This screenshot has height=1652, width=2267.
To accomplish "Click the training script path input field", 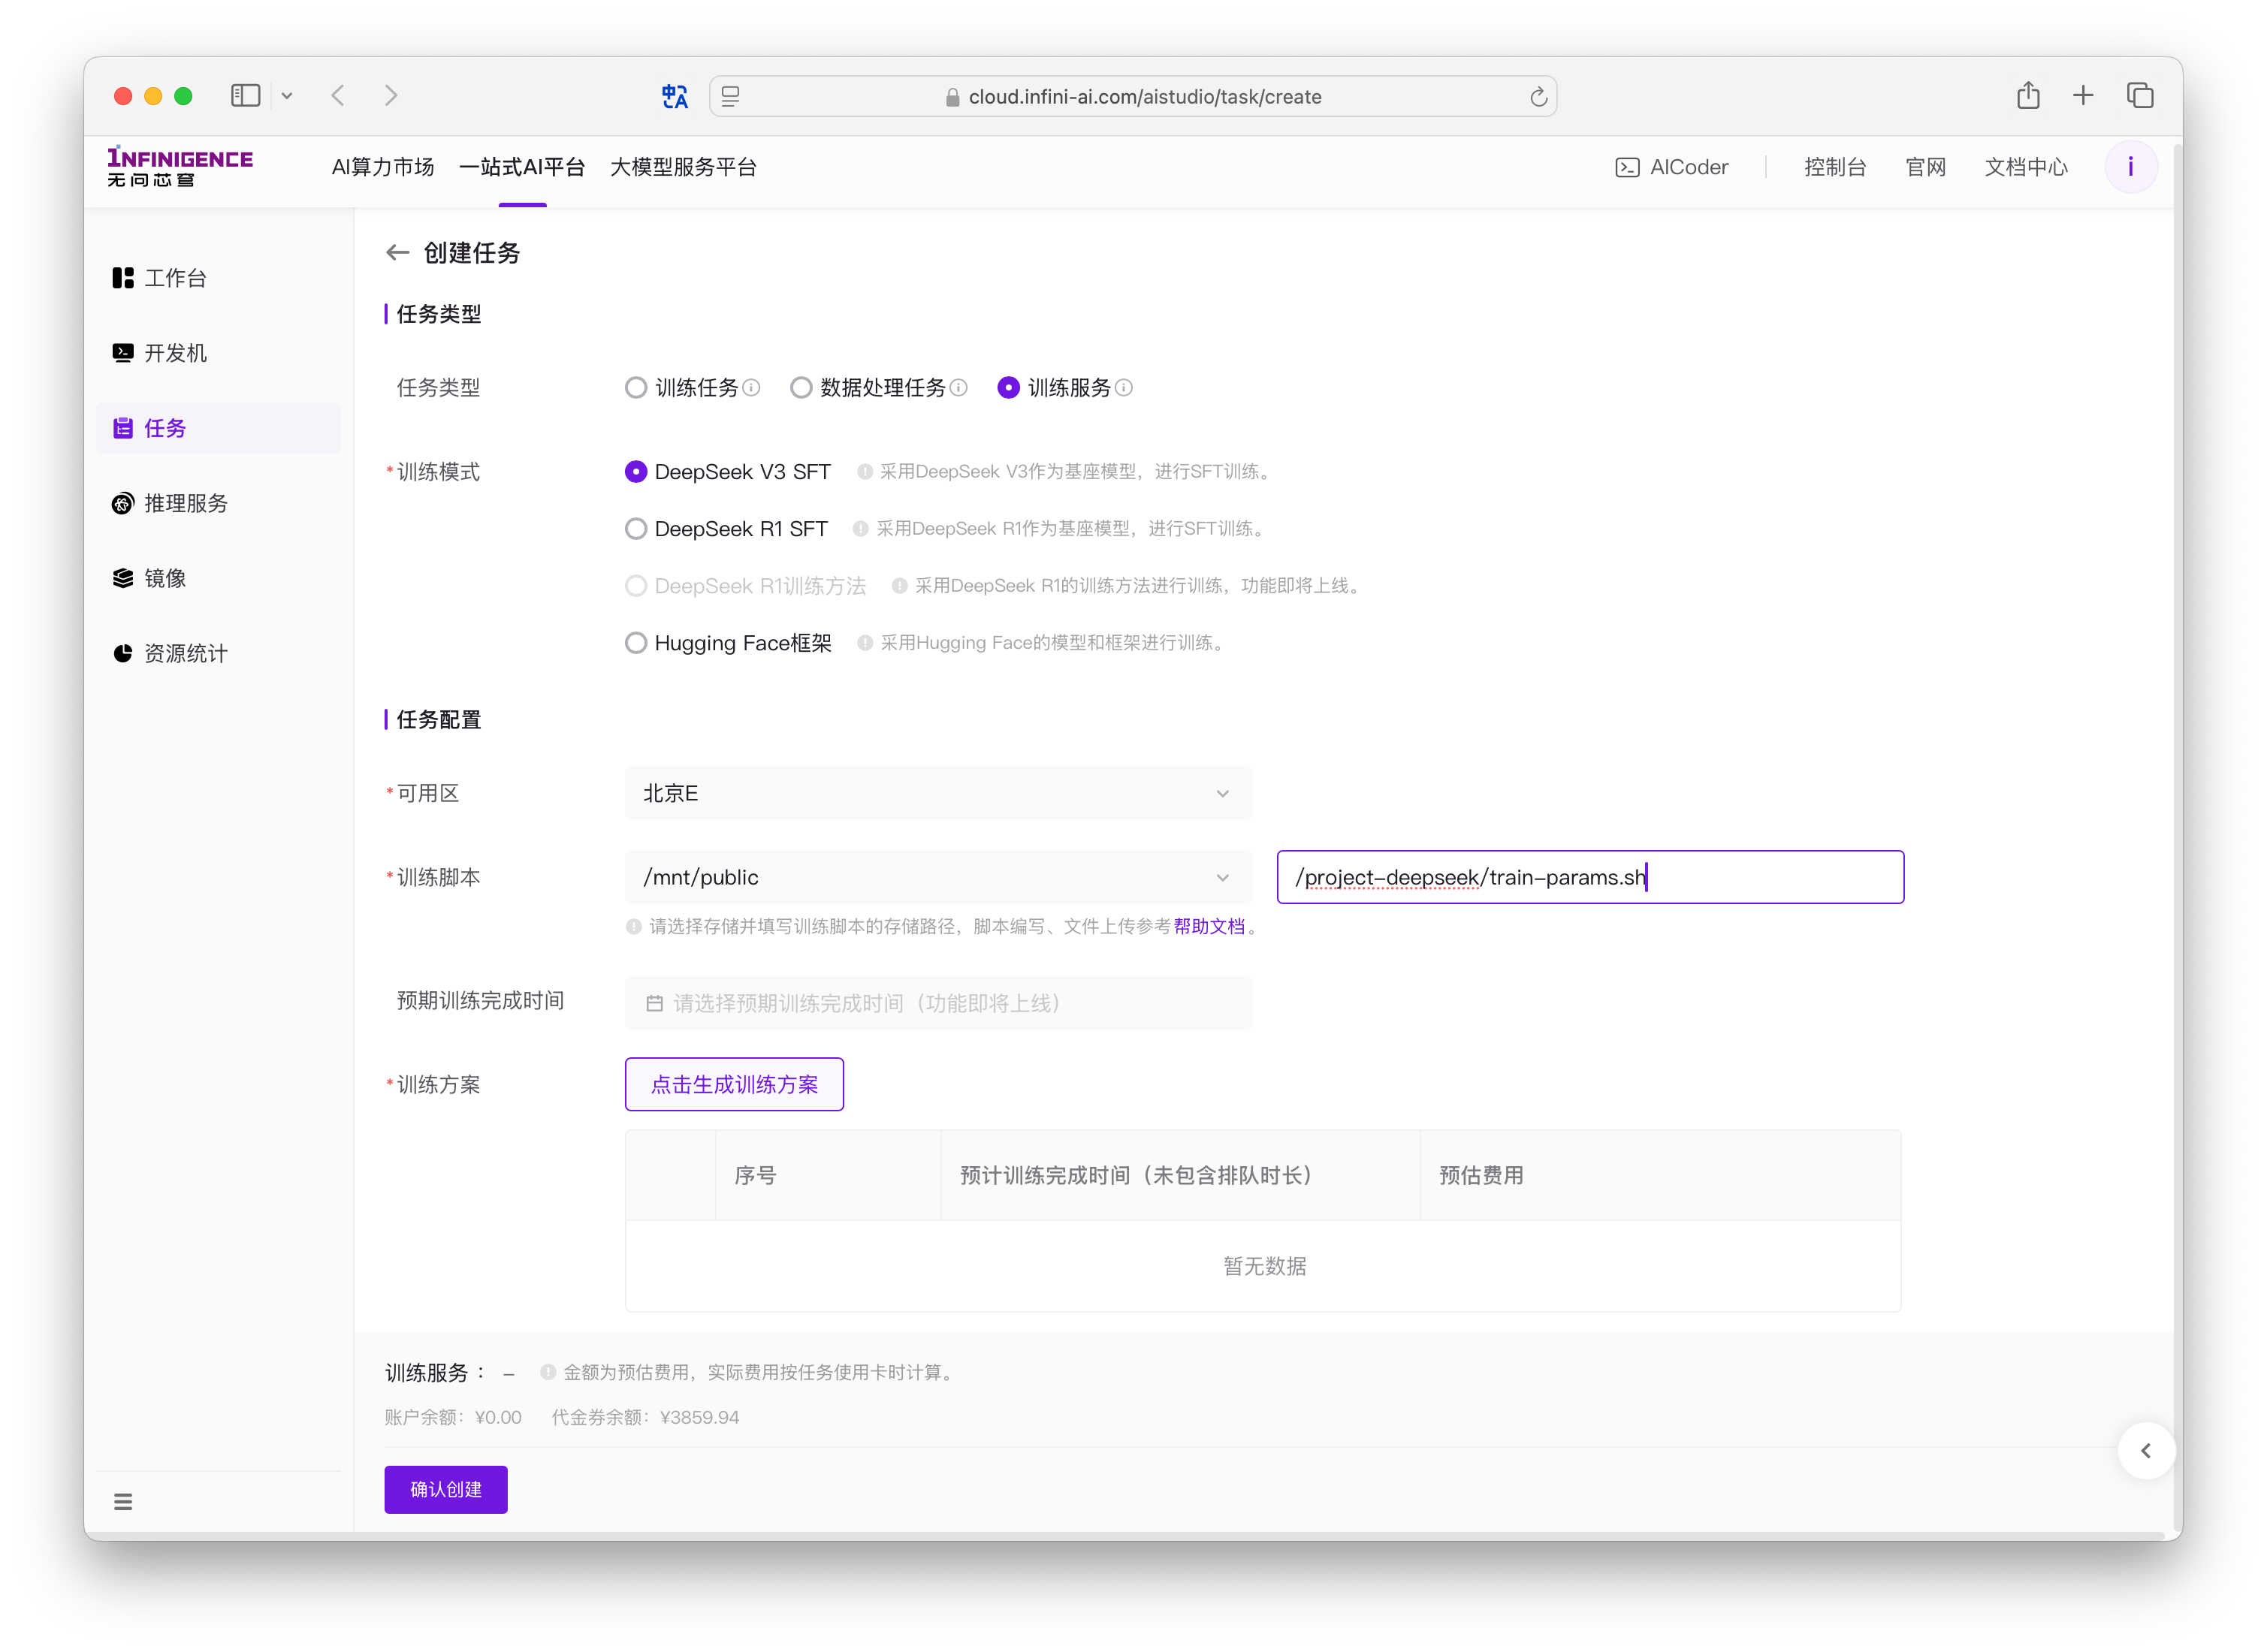I will [1591, 878].
